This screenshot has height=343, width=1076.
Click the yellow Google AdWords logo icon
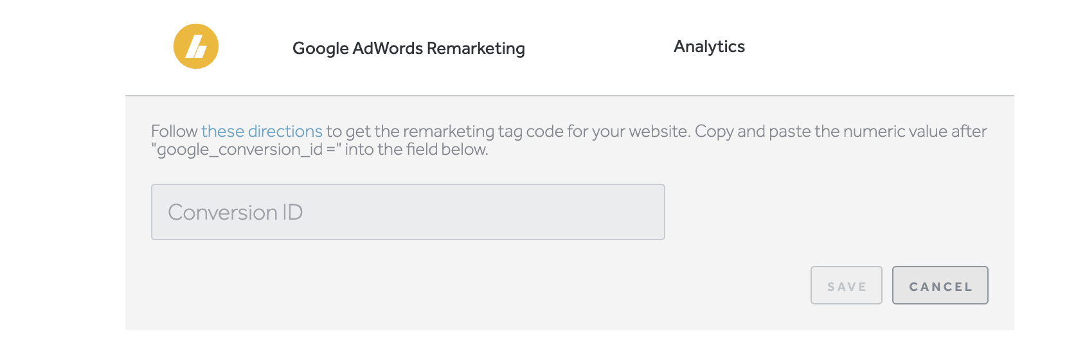pyautogui.click(x=196, y=46)
